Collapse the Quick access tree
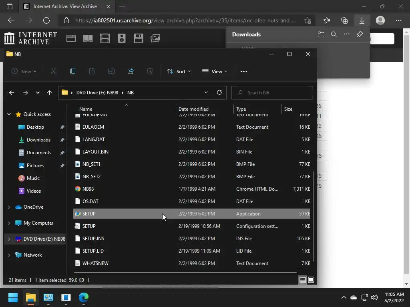This screenshot has width=410, height=307. (x=9, y=114)
